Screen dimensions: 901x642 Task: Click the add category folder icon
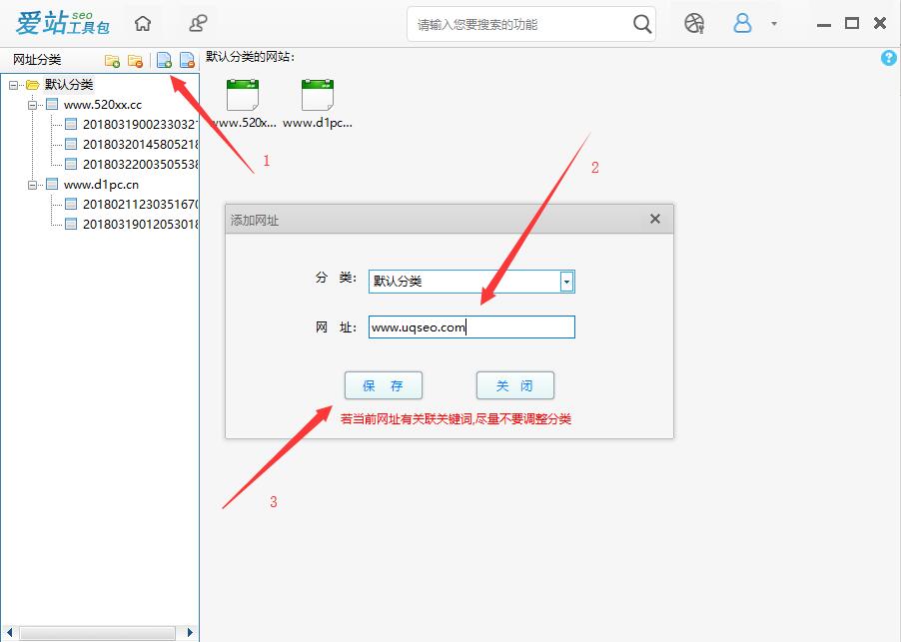pos(112,61)
